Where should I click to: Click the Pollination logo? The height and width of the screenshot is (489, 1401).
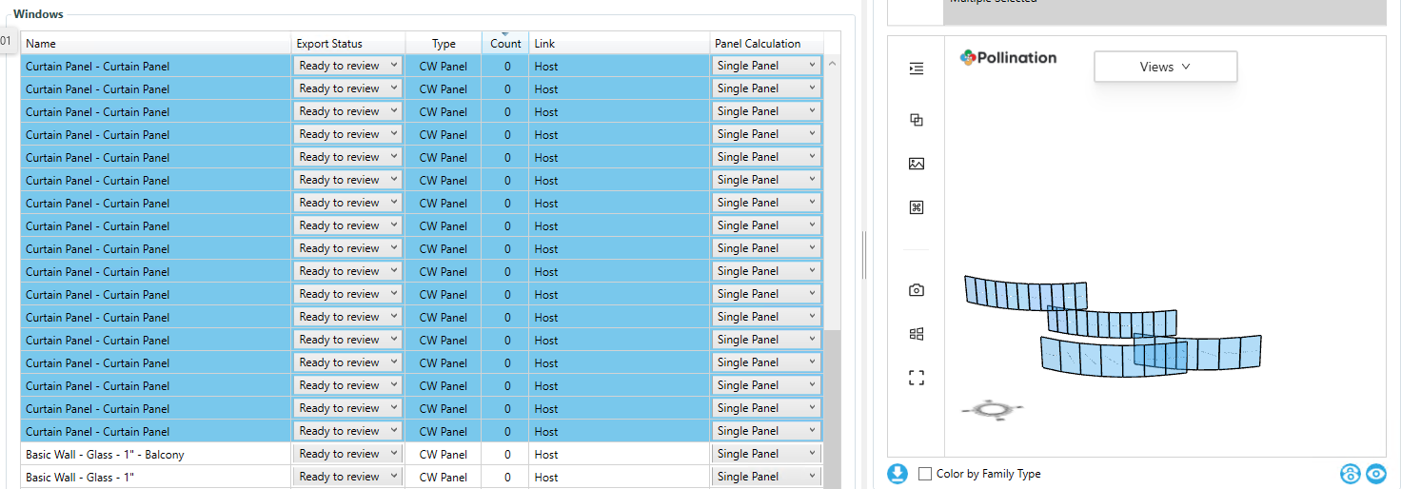(1008, 58)
